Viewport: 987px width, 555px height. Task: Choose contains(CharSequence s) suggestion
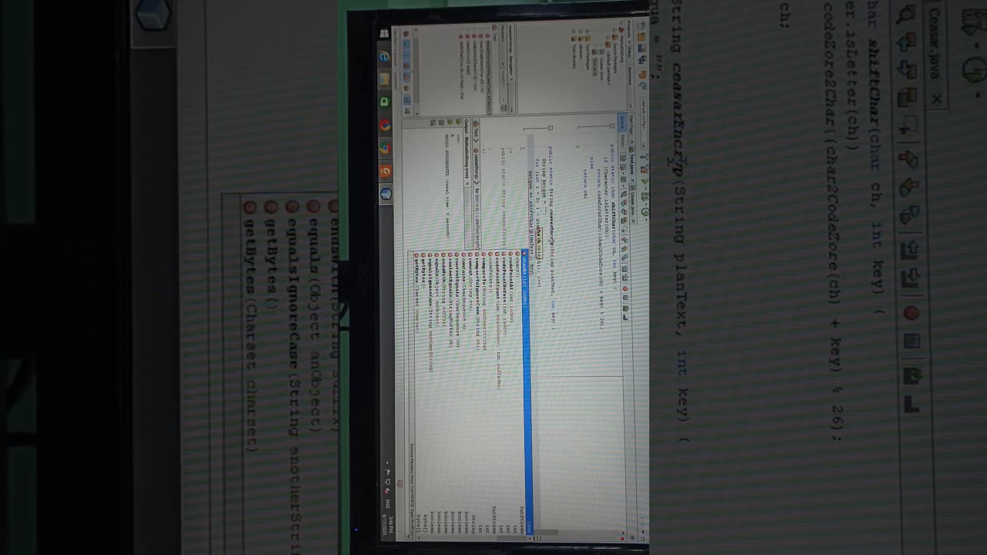pos(463,393)
